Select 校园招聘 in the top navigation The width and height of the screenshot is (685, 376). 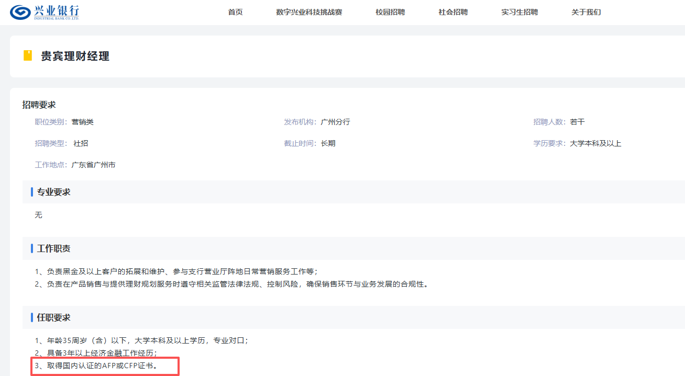click(x=390, y=12)
